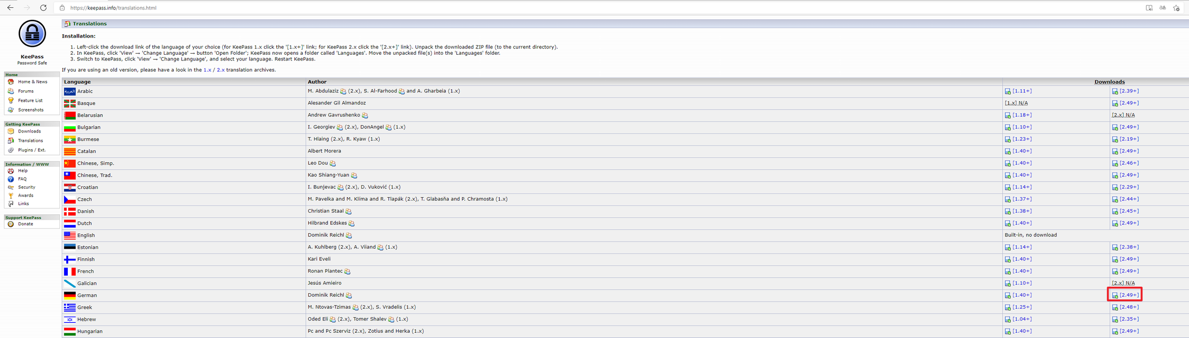Open the 2.x translation archive link

point(221,70)
